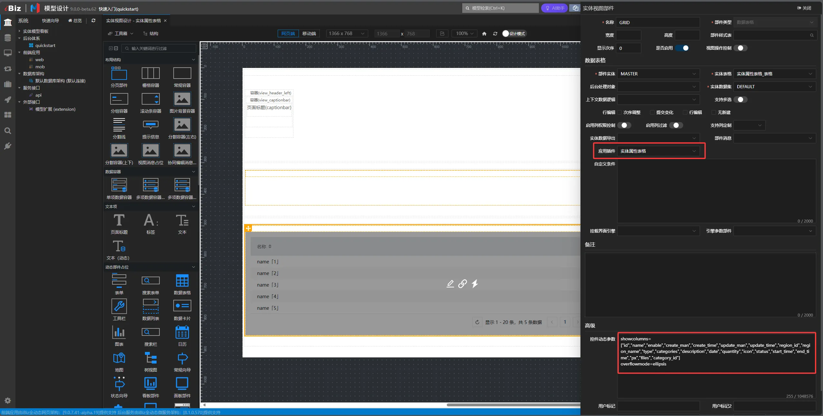Pick the 树视图 tree view icon
The width and height of the screenshot is (823, 416).
click(150, 358)
